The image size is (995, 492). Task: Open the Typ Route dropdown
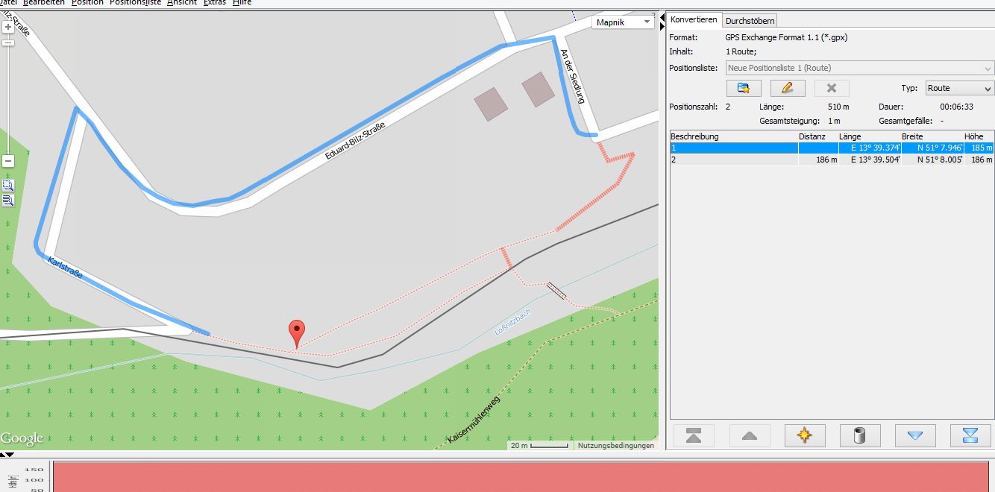(x=959, y=88)
